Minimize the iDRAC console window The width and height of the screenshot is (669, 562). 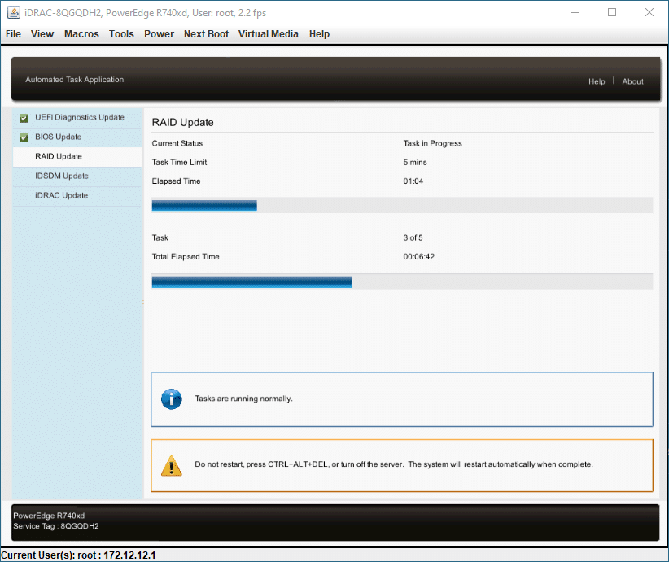(x=575, y=12)
